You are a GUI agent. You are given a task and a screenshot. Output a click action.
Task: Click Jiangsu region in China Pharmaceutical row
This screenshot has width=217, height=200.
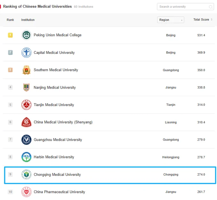pos(171,192)
